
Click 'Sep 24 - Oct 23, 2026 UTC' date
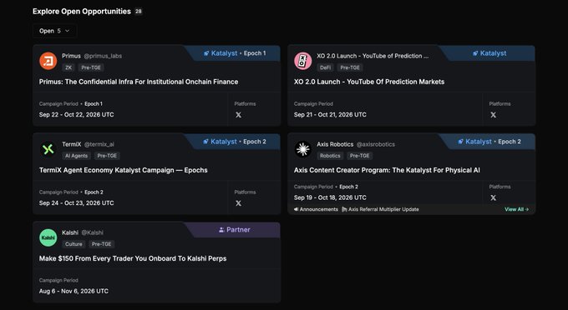coord(77,203)
